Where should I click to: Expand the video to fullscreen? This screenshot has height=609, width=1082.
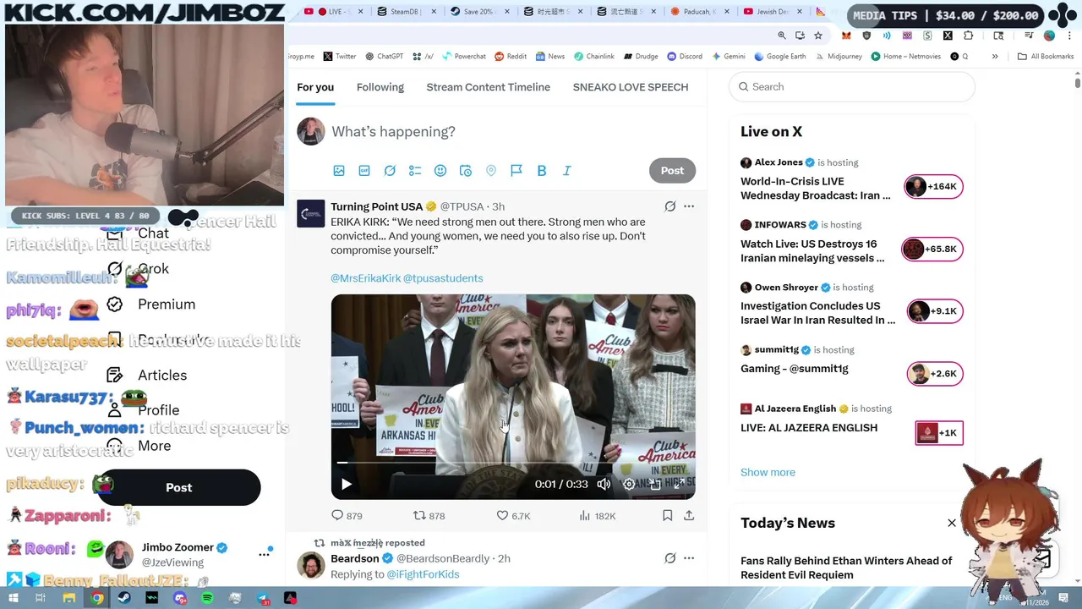click(x=680, y=485)
